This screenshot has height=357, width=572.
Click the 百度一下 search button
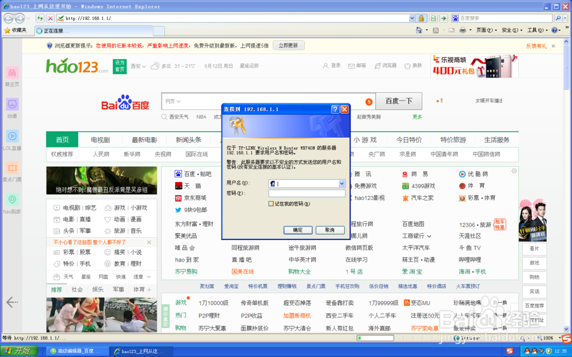[x=399, y=101]
